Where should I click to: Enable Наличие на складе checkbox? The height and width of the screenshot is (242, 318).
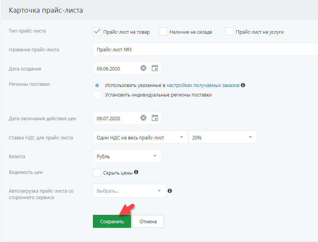point(164,32)
